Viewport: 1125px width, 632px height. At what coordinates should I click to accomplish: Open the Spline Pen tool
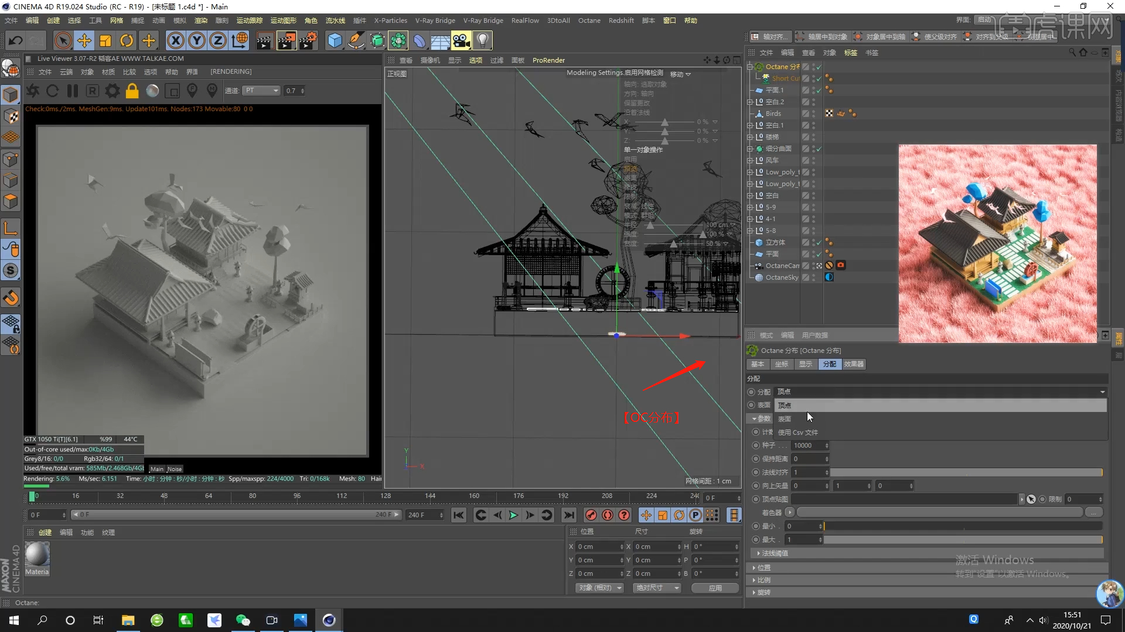356,40
